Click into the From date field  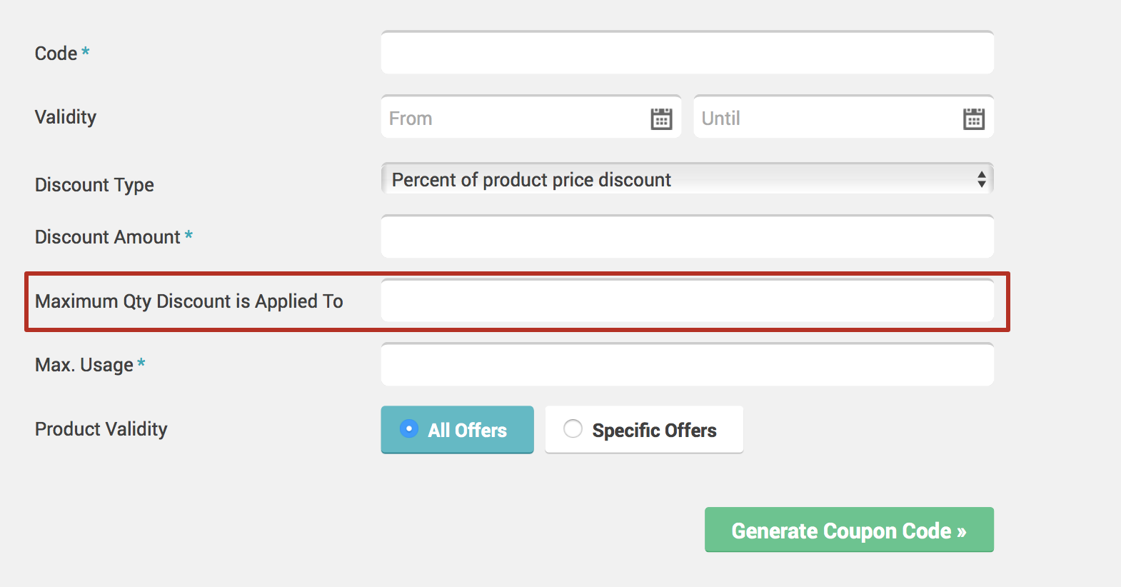(531, 116)
